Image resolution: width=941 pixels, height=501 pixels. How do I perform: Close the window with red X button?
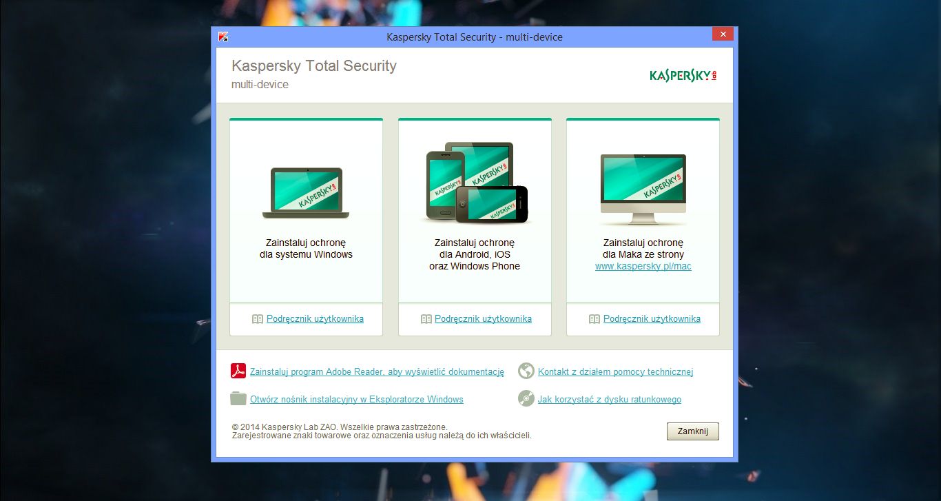click(723, 34)
